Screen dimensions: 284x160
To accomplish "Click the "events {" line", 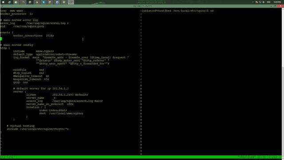I will tap(7, 32).
